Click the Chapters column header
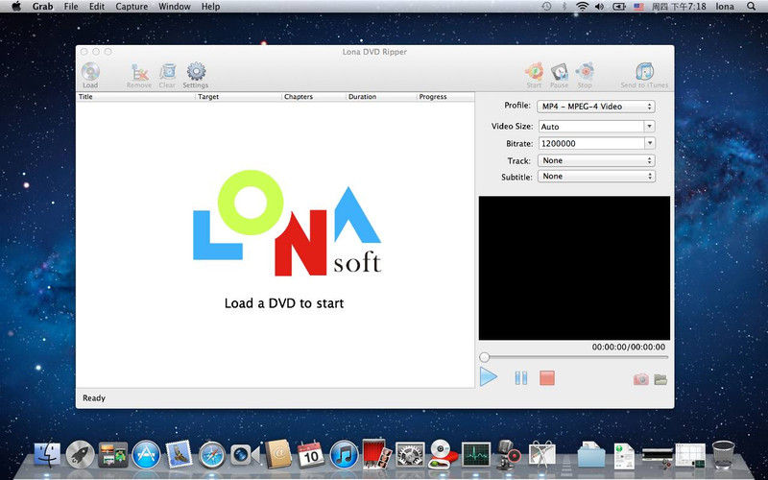This screenshot has height=480, width=768. tap(314, 97)
